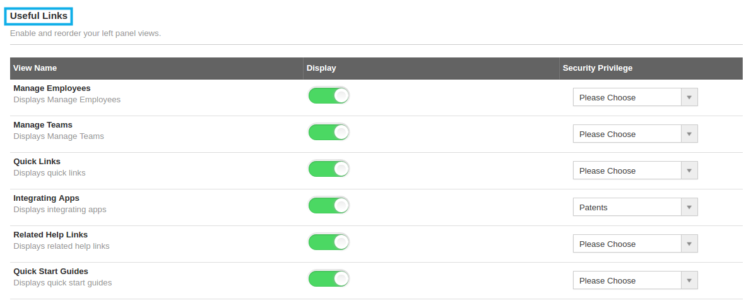Image resolution: width=751 pixels, height=305 pixels.
Task: Open Manage Employees security privilege dropdown
Action: pos(635,97)
